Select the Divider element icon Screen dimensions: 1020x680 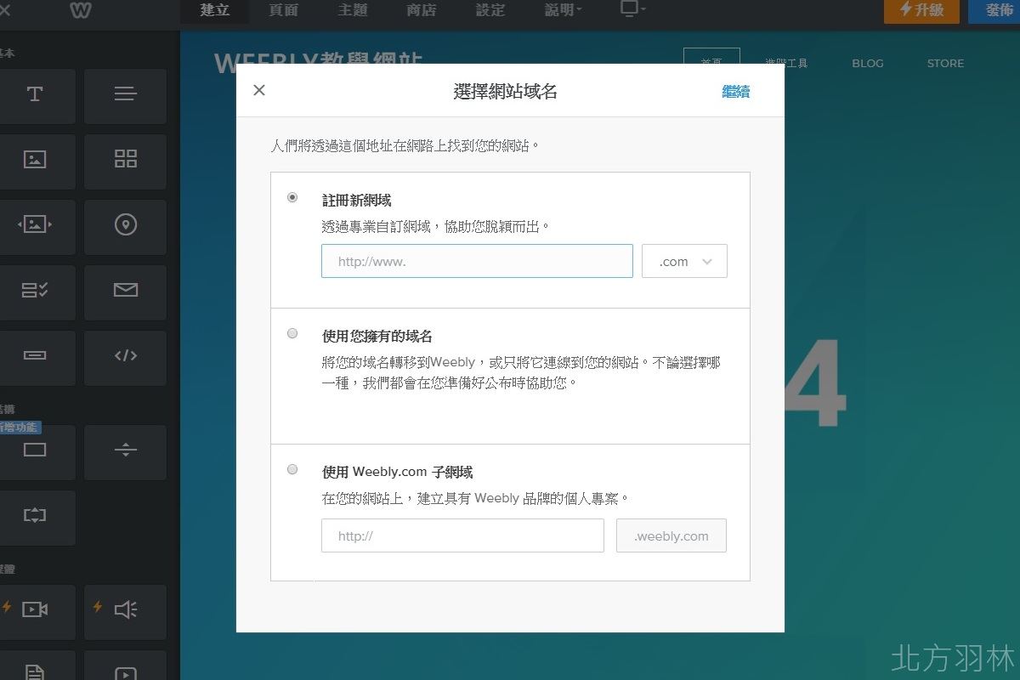click(x=125, y=450)
